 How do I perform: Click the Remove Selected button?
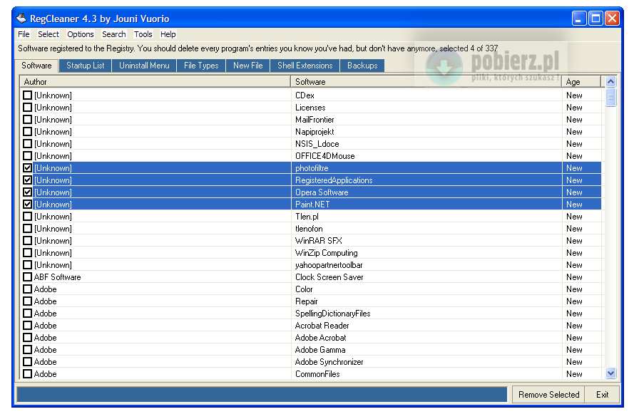coord(548,395)
